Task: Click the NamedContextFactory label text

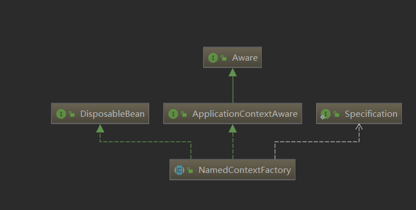Action: 244,170
